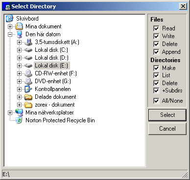The image size is (190, 180).
Task: Click the Lokal disk (E:) drive icon
Action: tap(28, 66)
